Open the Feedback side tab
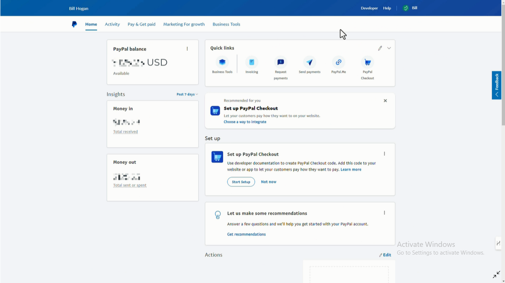The image size is (505, 283). (x=496, y=85)
